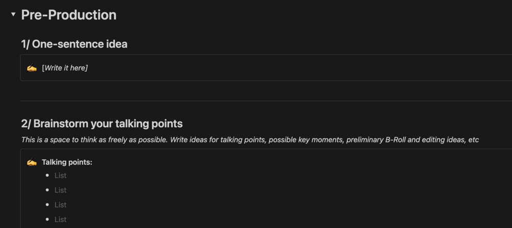Click the first 'List' bullet placeholder
Viewport: 512px width, 228px height.
point(61,176)
